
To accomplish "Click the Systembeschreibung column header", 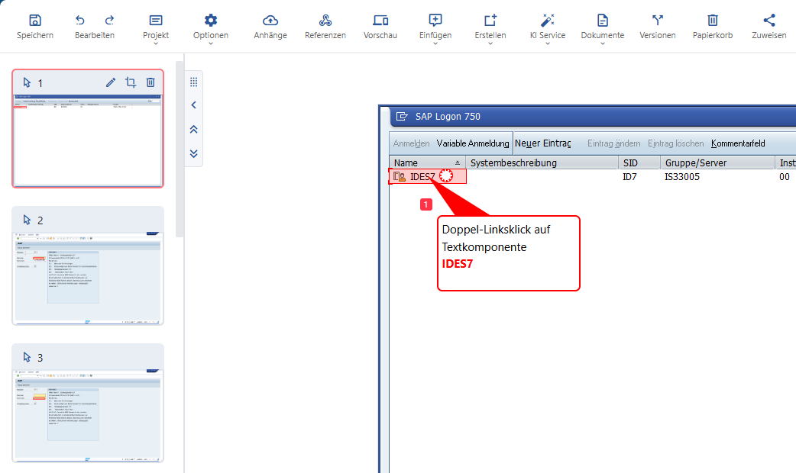I will (542, 162).
